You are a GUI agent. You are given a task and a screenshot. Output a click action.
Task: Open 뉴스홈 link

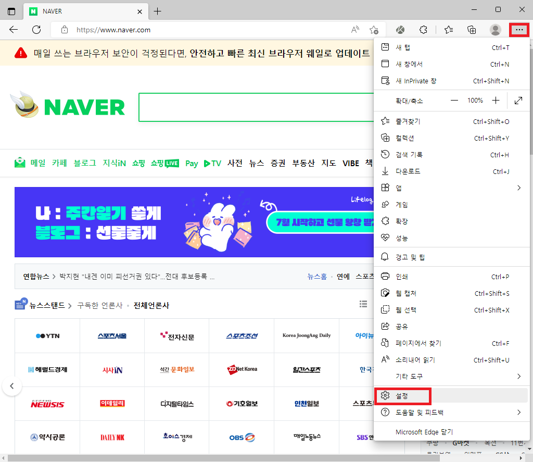point(317,276)
